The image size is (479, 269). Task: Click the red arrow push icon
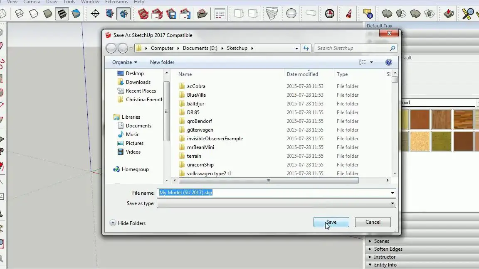449,14
